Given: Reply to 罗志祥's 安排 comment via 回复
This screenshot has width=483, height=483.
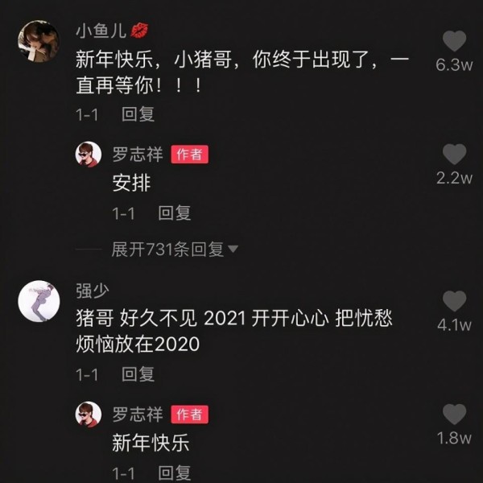Looking at the screenshot, I should coord(175,213).
